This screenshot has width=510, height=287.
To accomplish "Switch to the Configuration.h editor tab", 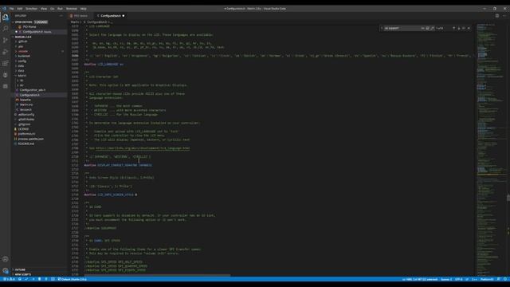I will pyautogui.click(x=110, y=16).
